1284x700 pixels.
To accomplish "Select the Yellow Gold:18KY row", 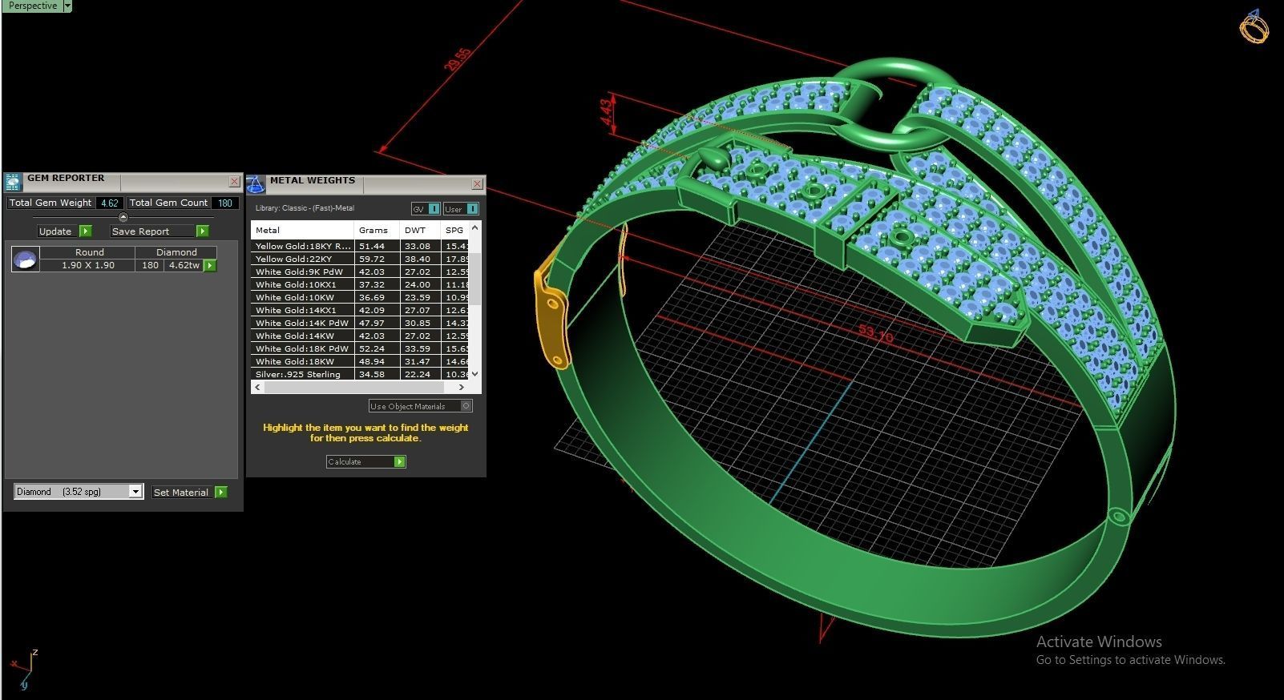I will [361, 246].
